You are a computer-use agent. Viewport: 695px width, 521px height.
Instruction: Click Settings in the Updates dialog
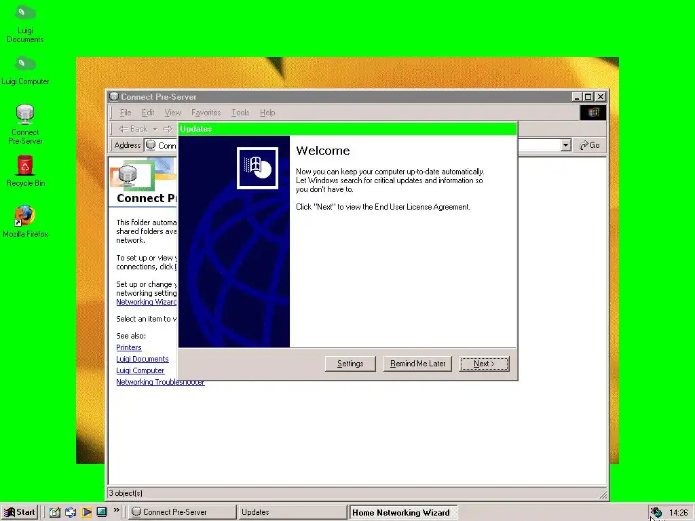pyautogui.click(x=350, y=364)
